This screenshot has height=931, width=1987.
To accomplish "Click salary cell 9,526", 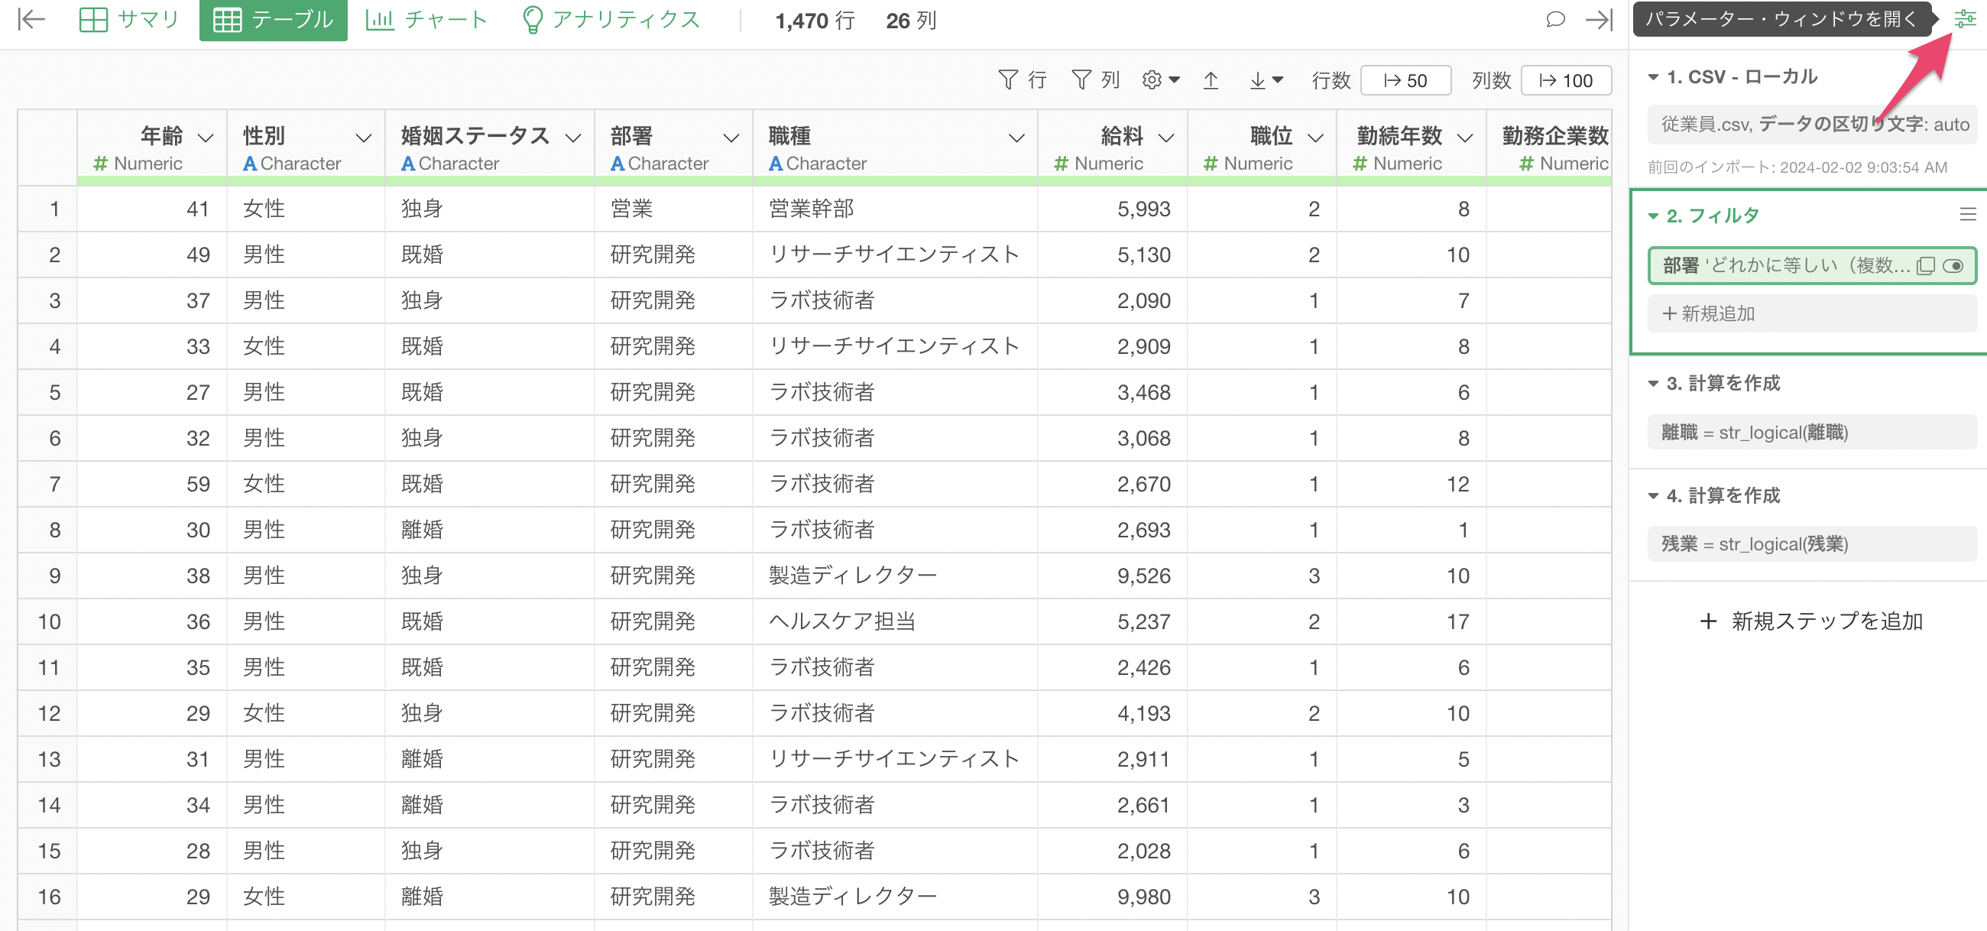I will pyautogui.click(x=1112, y=576).
